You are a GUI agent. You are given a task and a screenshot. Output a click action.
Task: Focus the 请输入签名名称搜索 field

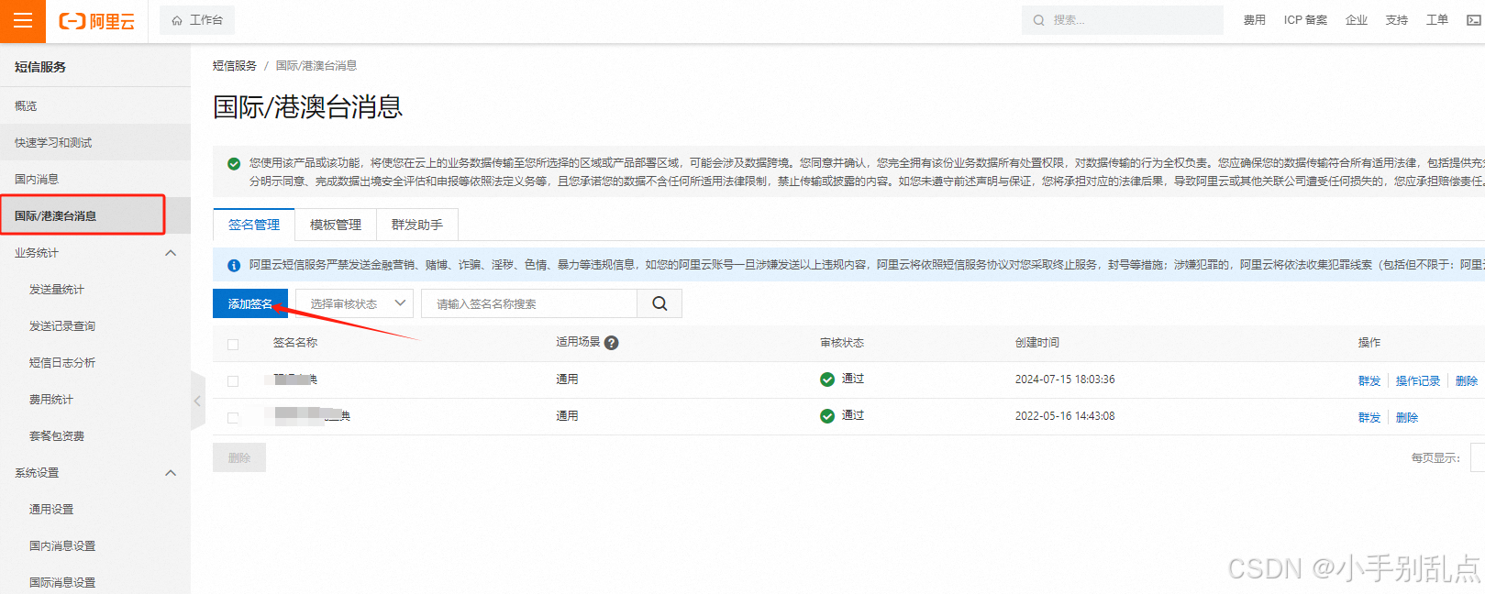(x=529, y=303)
